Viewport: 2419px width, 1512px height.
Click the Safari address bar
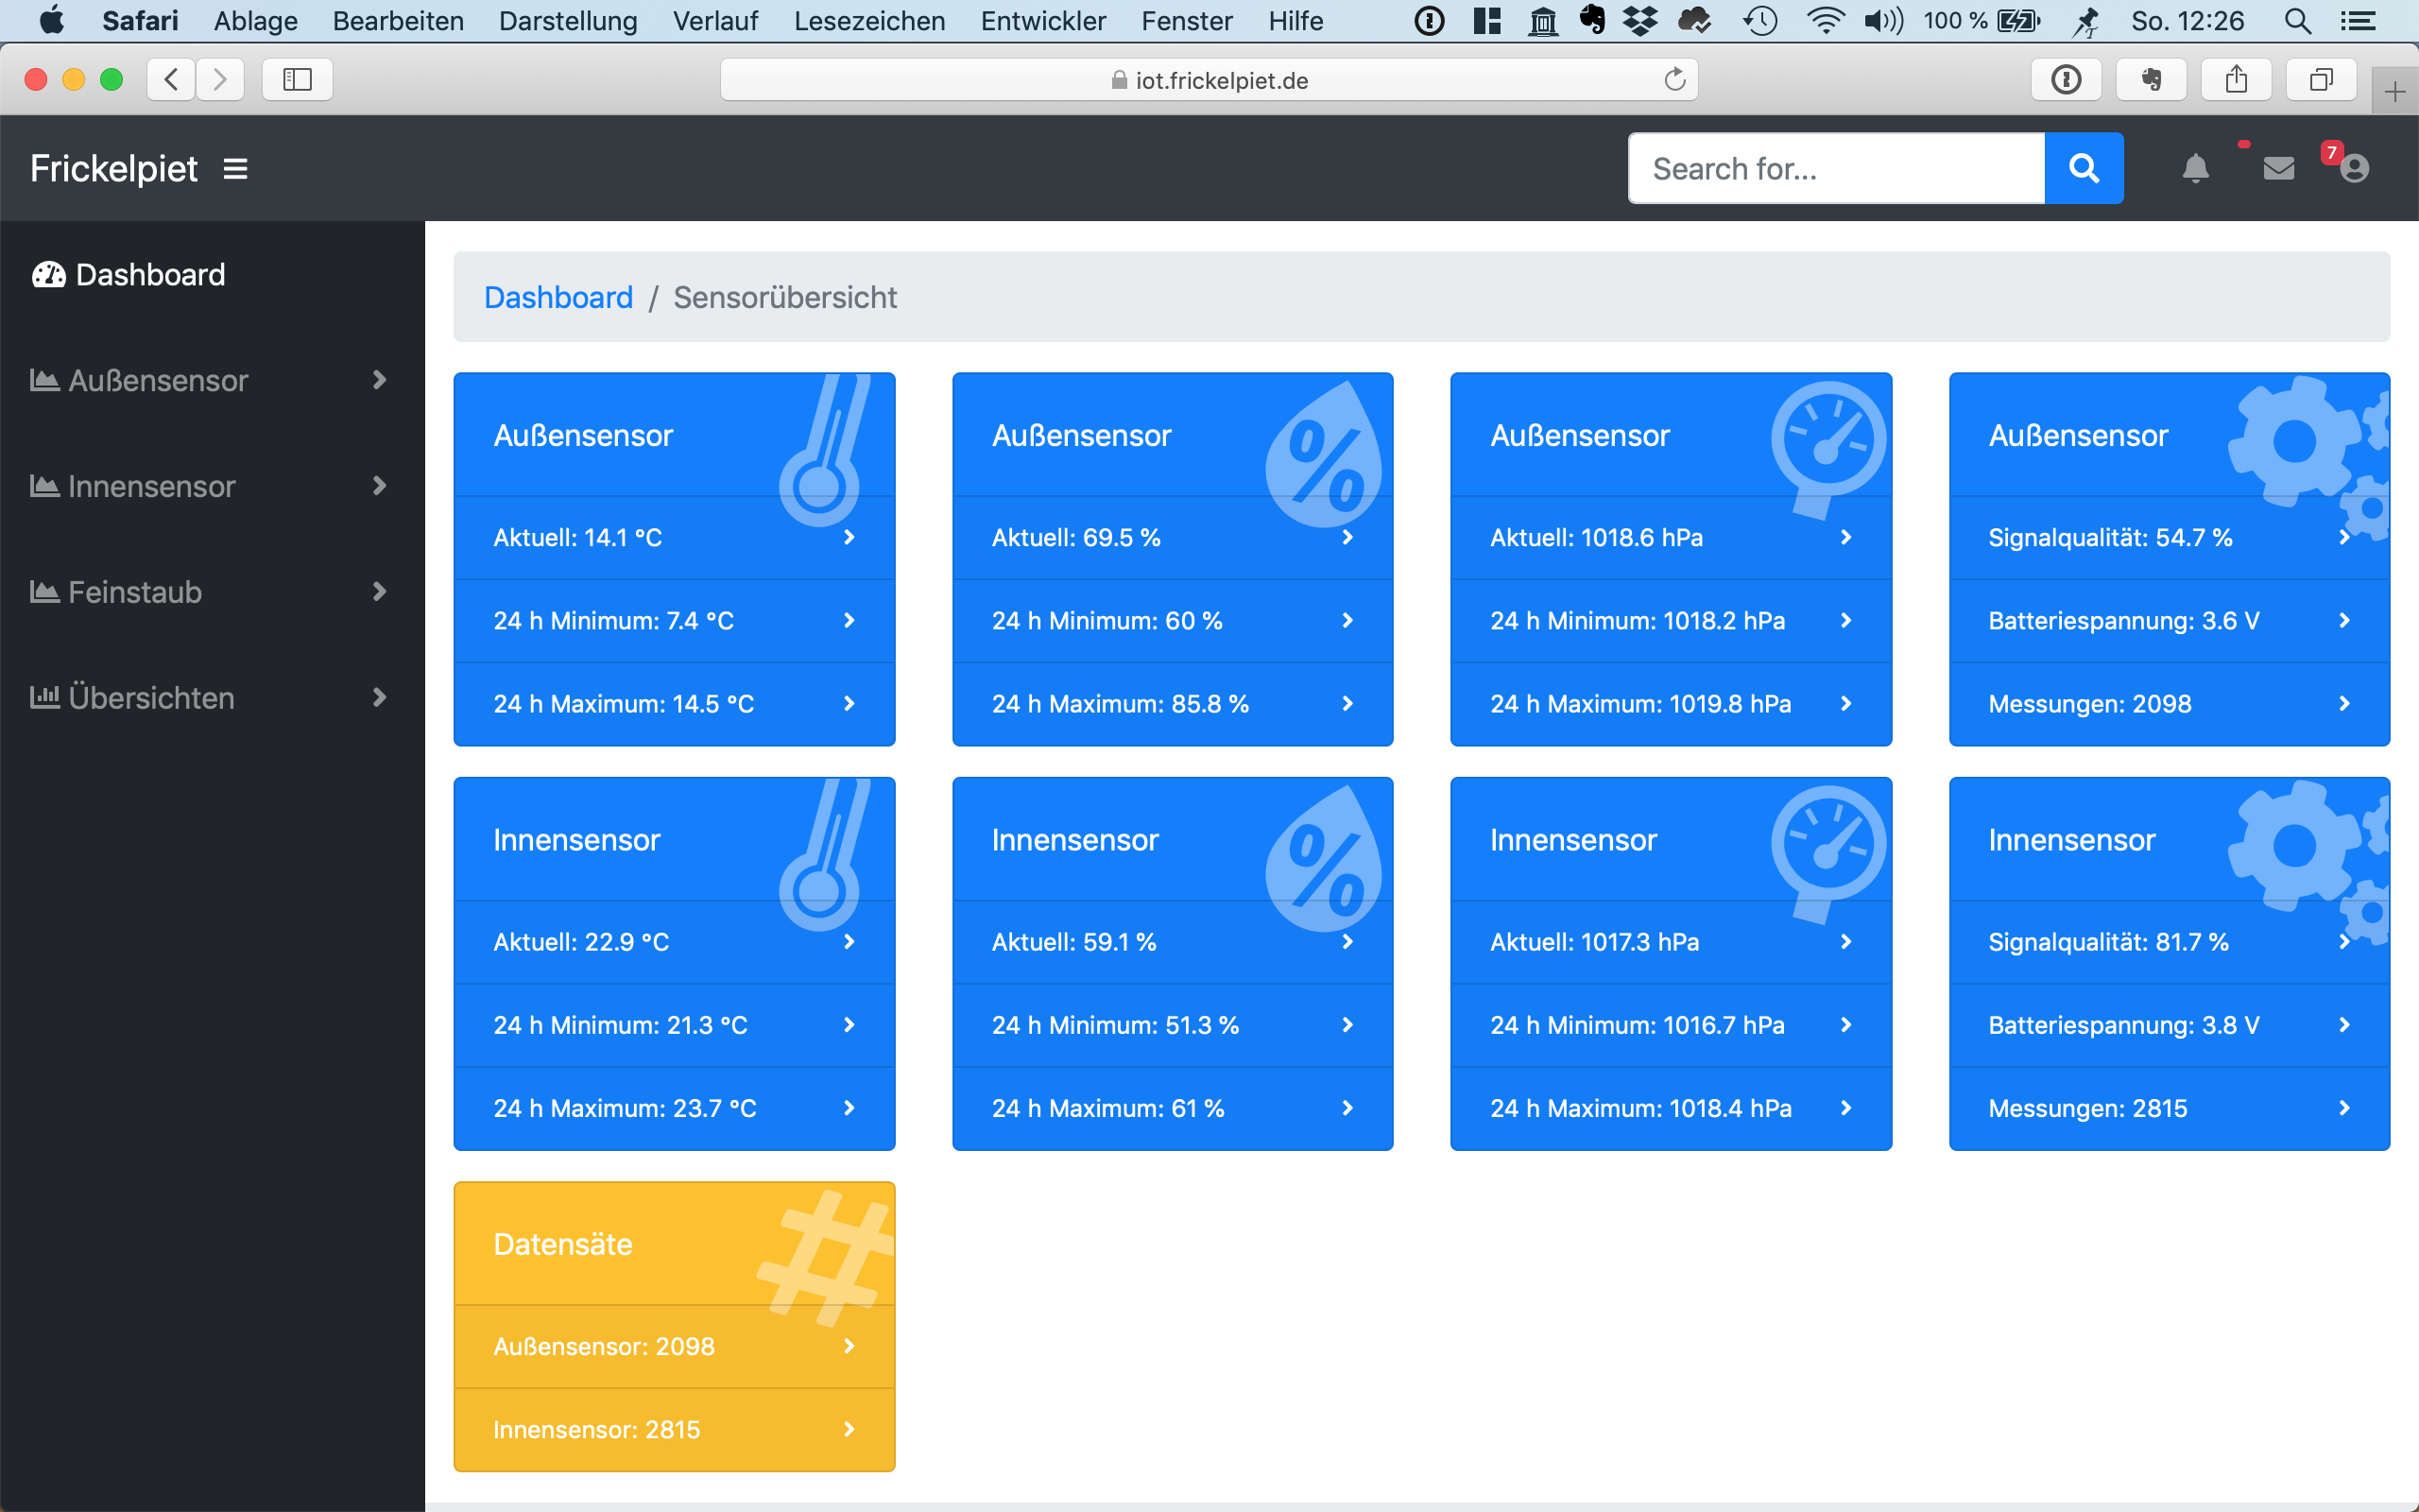[1209, 79]
